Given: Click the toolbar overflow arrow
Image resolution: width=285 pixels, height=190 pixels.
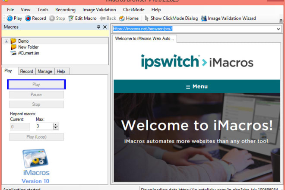Looking at the screenshot, I should pos(281,21).
